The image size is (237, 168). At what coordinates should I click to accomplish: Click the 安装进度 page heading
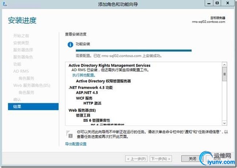coord(22,20)
